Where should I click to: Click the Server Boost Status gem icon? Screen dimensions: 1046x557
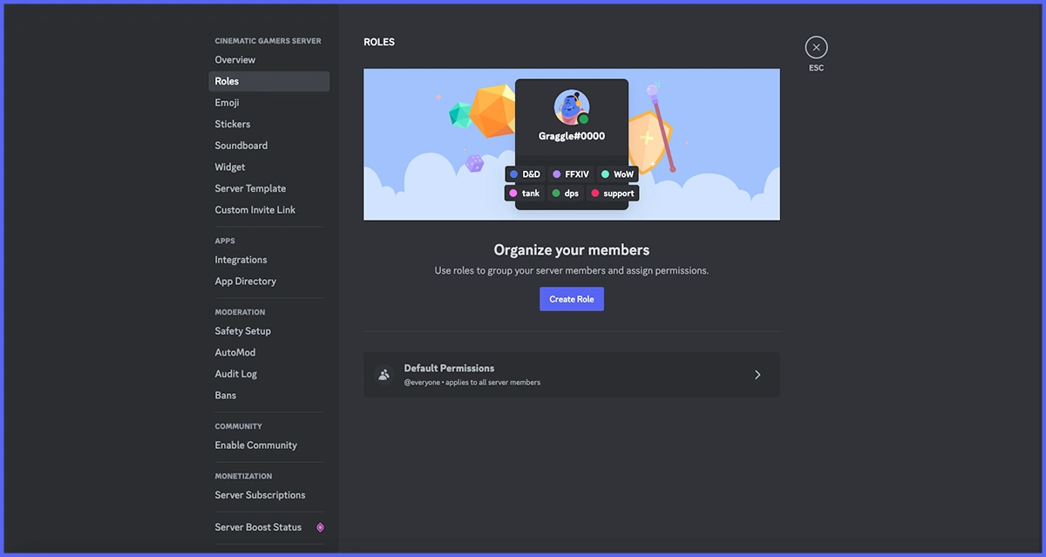coord(320,527)
